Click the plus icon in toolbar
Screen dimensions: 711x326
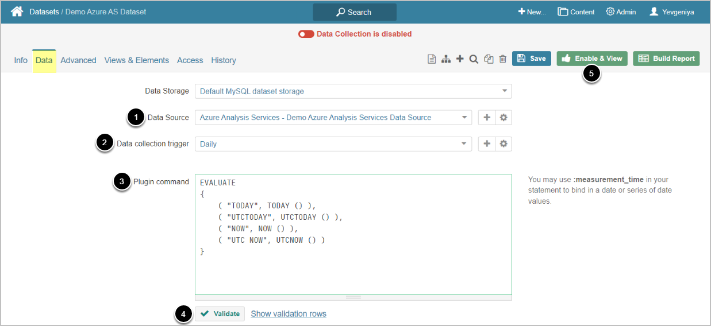pyautogui.click(x=460, y=59)
